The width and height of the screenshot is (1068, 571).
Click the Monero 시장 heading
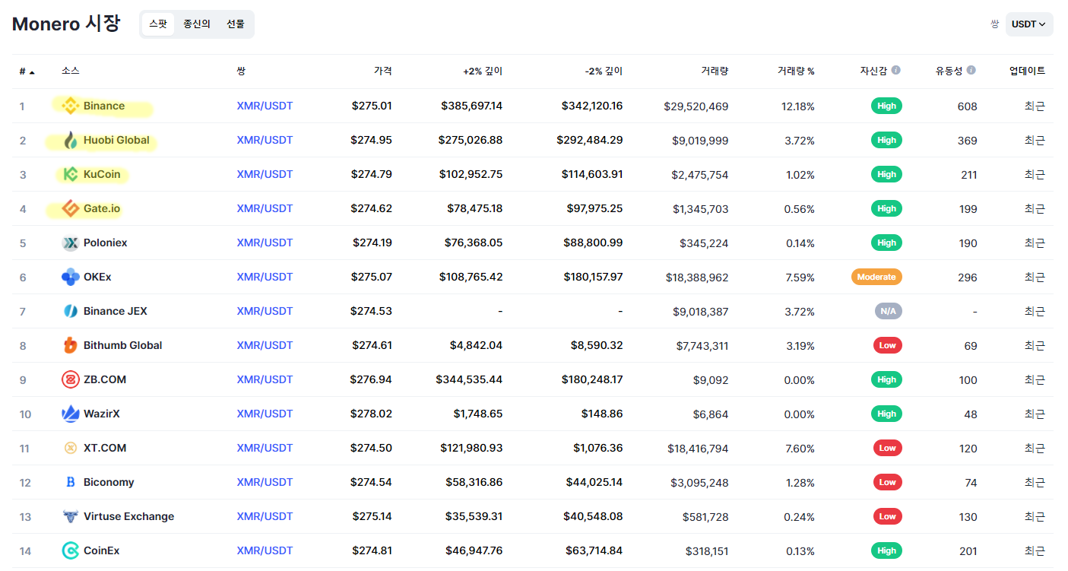[x=66, y=23]
